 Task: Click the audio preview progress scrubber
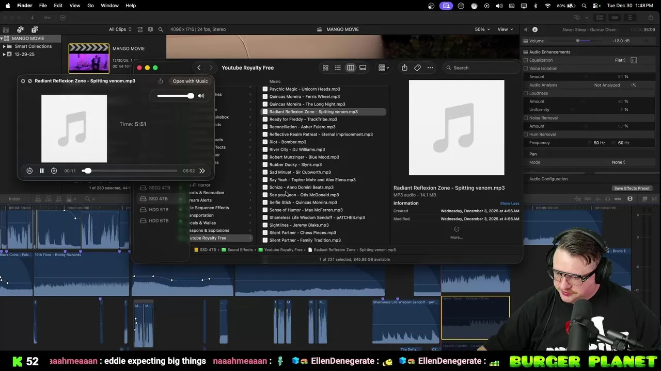pyautogui.click(x=130, y=171)
